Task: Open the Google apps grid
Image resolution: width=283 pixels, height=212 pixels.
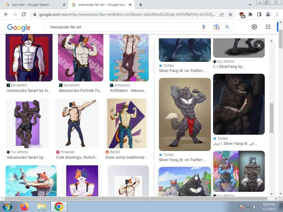Action: coord(268,27)
